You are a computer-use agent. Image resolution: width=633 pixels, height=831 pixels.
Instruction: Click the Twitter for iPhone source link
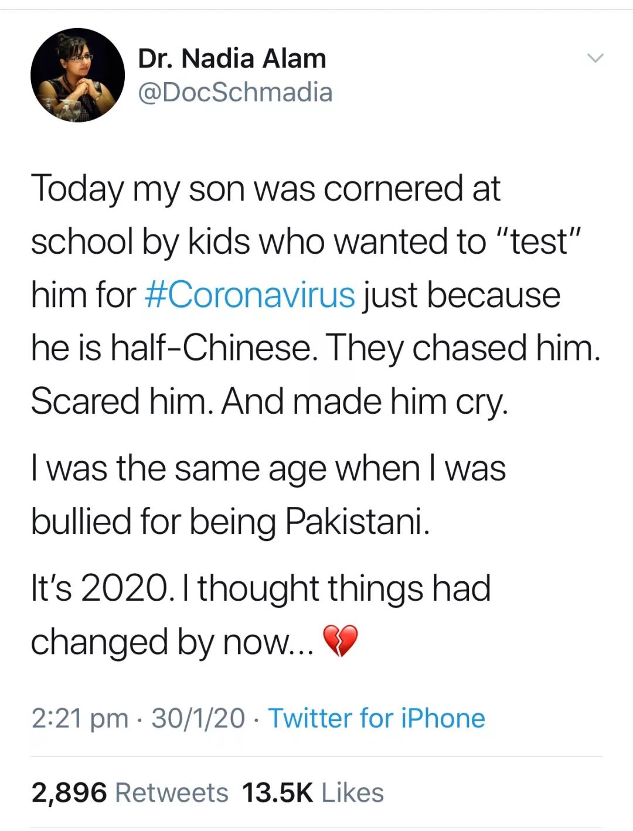(376, 718)
